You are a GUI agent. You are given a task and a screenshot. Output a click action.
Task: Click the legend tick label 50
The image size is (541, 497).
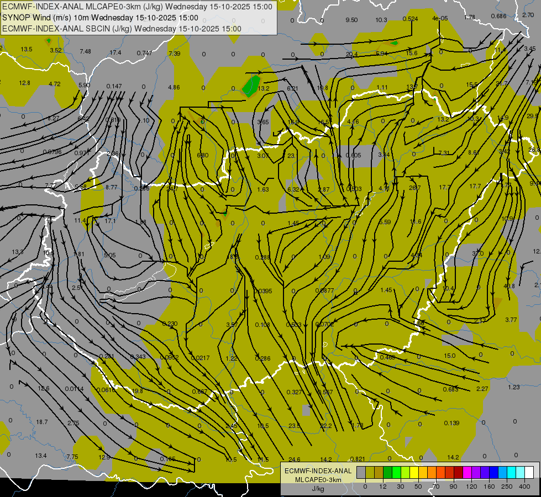click(x=418, y=487)
